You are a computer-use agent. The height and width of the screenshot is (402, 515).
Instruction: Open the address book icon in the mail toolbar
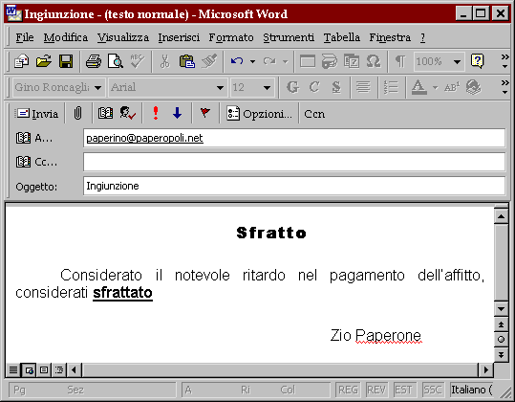coord(105,114)
